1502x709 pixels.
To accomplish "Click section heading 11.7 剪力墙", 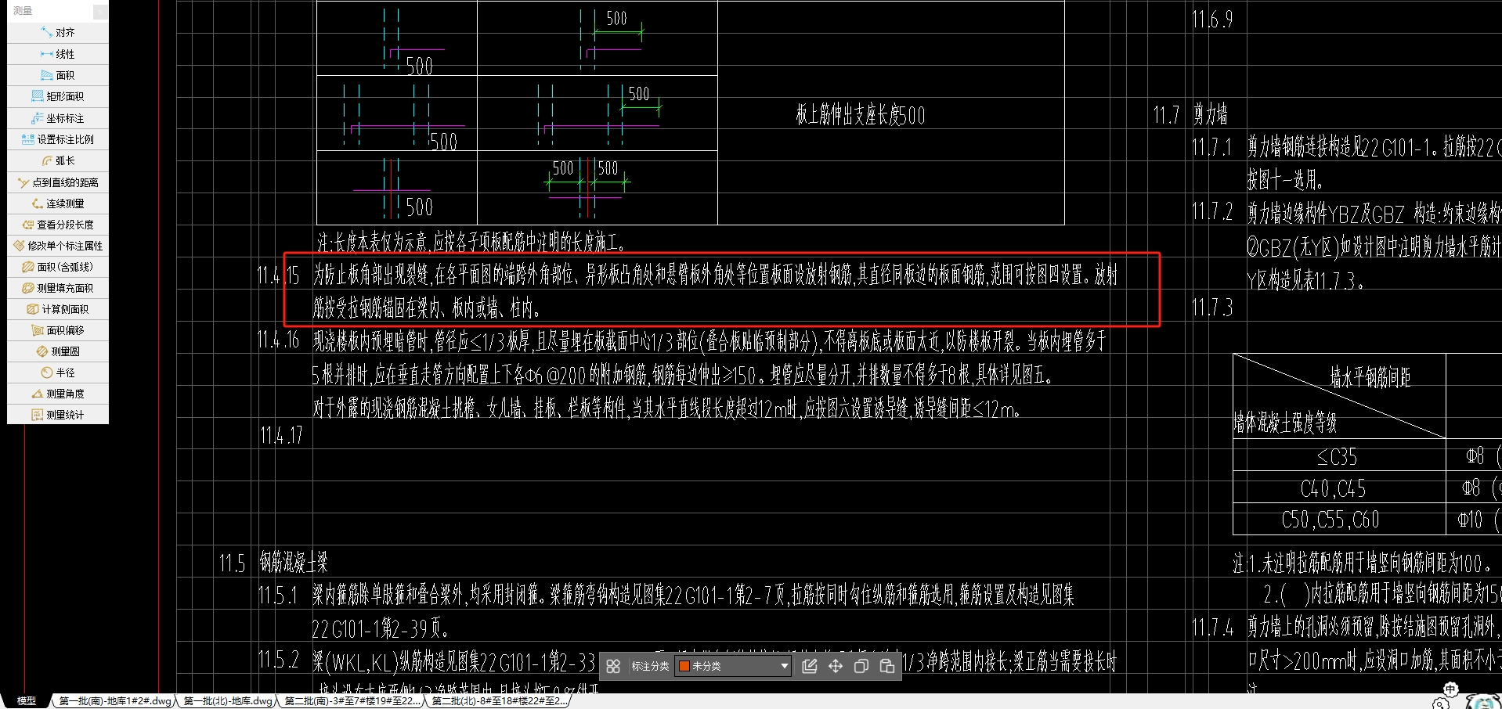I will (x=1190, y=115).
